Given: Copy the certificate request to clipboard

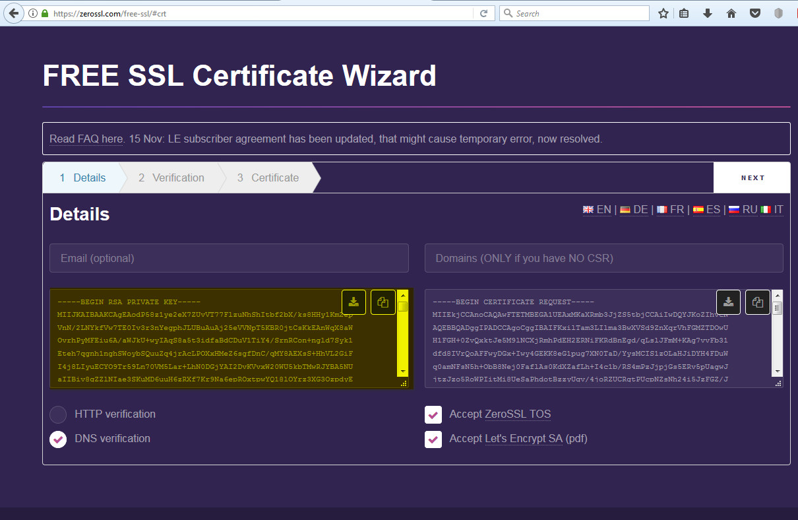Looking at the screenshot, I should pyautogui.click(x=757, y=302).
